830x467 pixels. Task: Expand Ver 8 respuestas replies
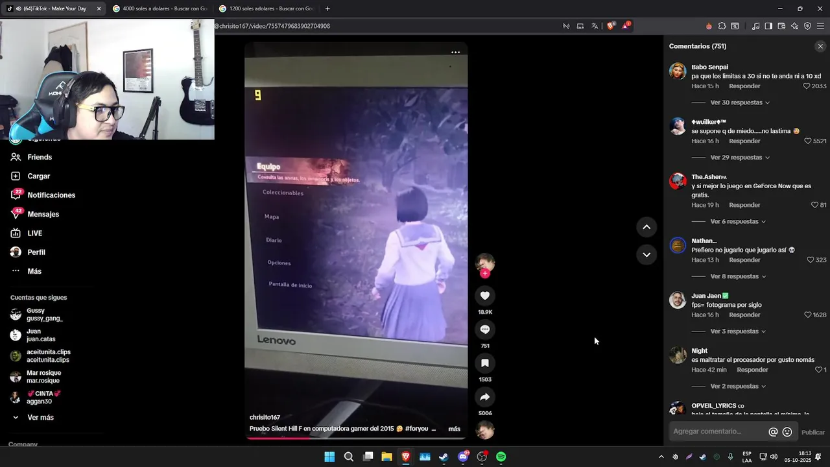pyautogui.click(x=738, y=276)
